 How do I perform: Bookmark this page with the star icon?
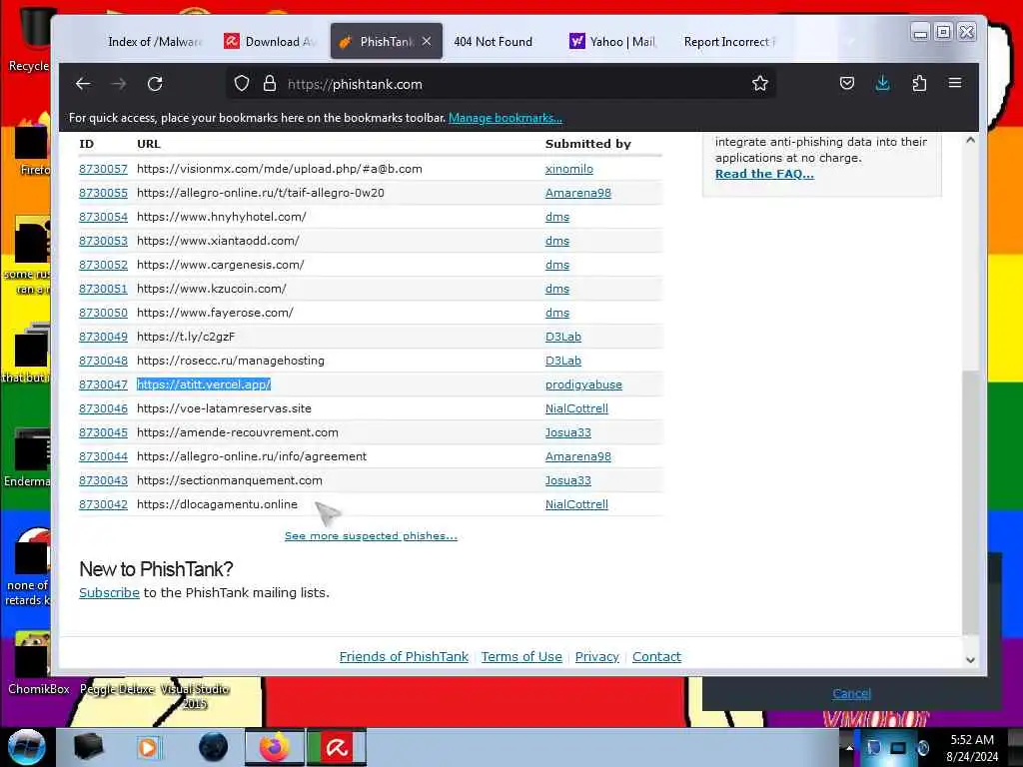pos(759,84)
